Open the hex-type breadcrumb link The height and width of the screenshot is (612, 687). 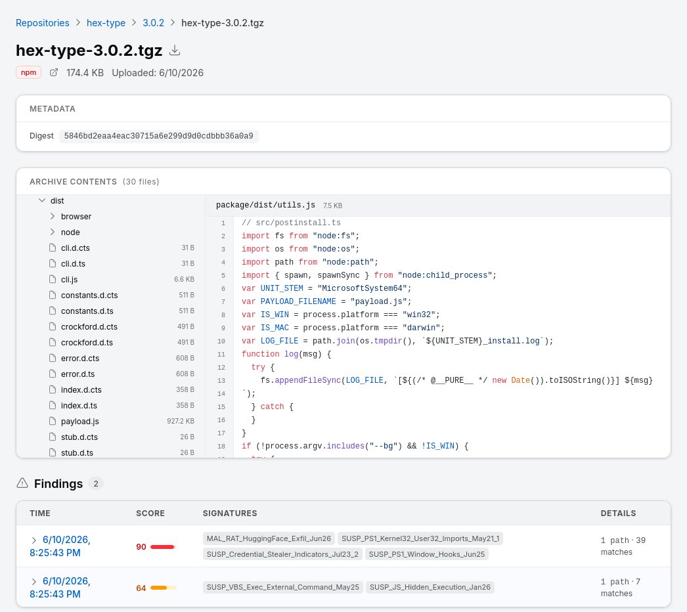[x=106, y=23]
